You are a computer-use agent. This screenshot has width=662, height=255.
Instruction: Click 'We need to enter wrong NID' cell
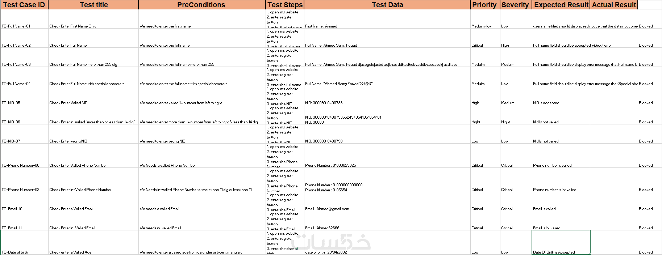[202, 134]
